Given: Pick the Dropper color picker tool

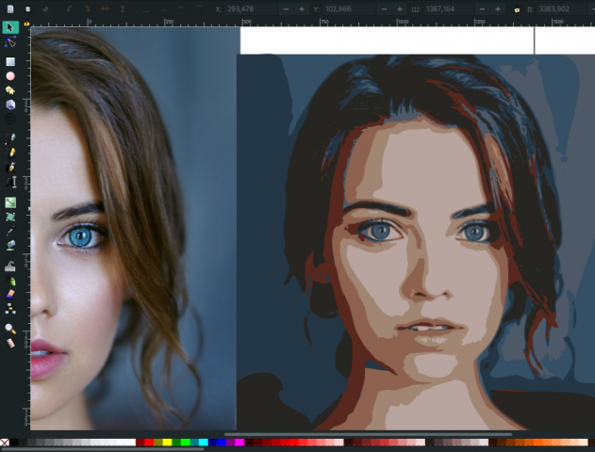Looking at the screenshot, I should (x=10, y=231).
